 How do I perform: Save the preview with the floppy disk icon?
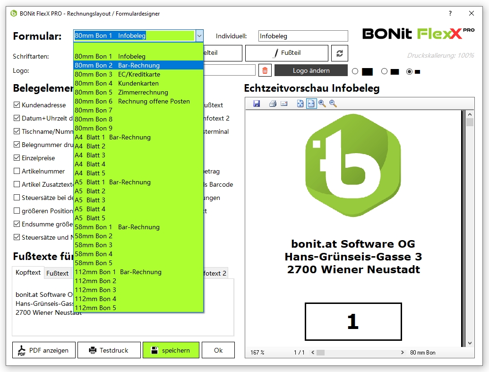coord(257,104)
